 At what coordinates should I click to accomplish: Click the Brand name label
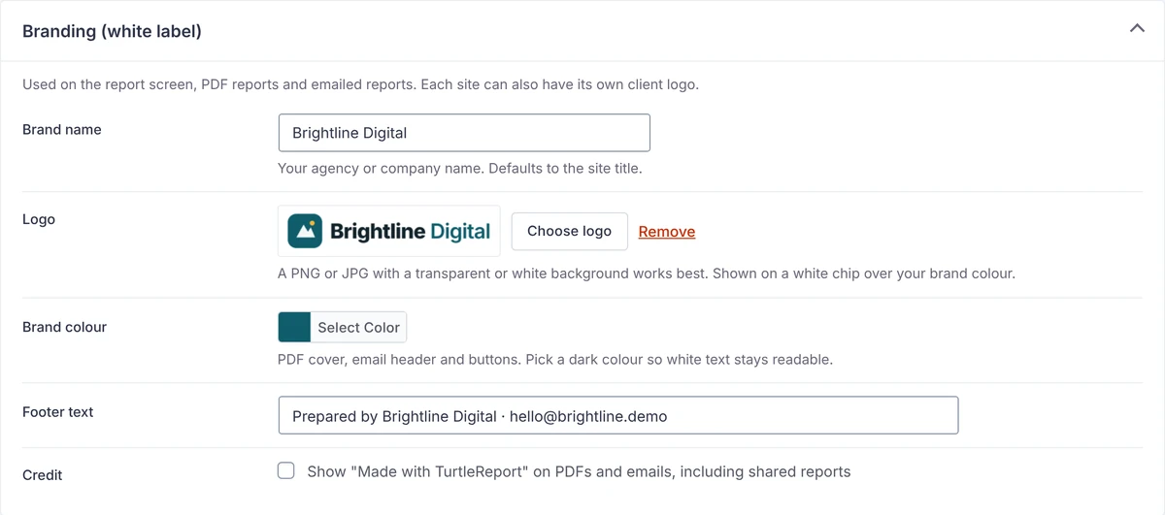[x=62, y=129]
